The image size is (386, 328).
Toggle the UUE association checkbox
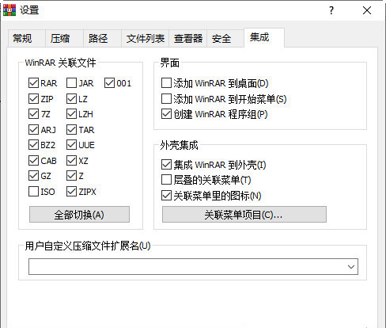point(71,145)
